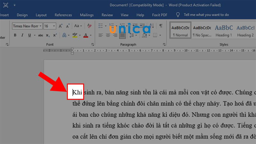The height and width of the screenshot is (144, 256).
Task: Apply the No Spacing style
Action: 202,30
